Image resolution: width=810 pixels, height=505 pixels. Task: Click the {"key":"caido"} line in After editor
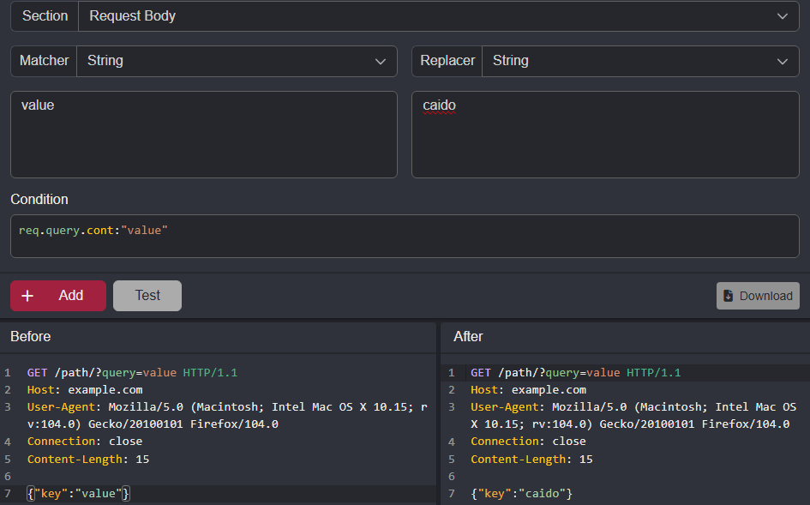tap(521, 494)
